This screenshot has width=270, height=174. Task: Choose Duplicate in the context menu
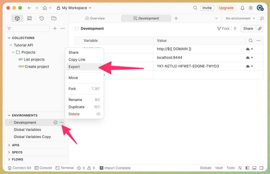point(84,107)
